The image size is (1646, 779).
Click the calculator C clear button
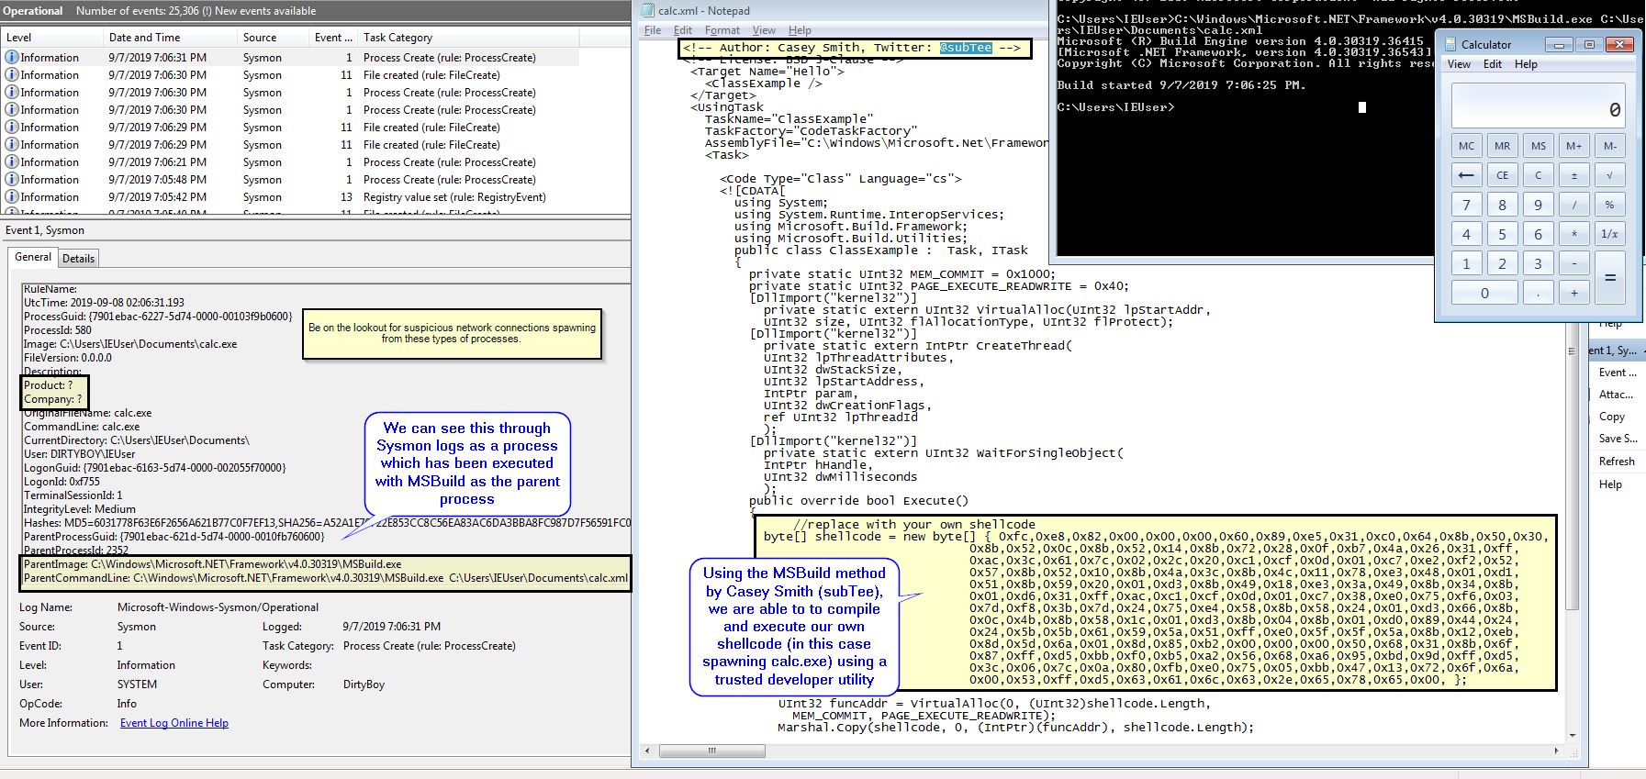click(x=1538, y=175)
